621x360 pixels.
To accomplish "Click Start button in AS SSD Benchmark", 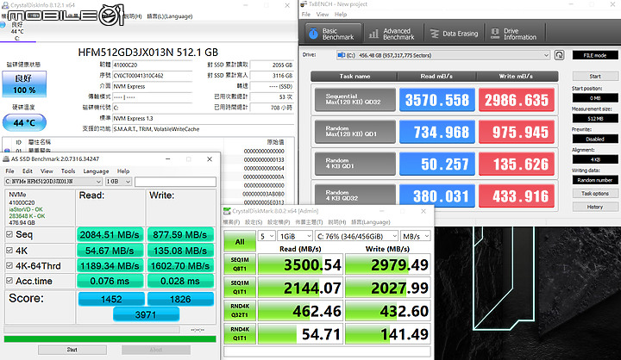I will tap(72, 350).
